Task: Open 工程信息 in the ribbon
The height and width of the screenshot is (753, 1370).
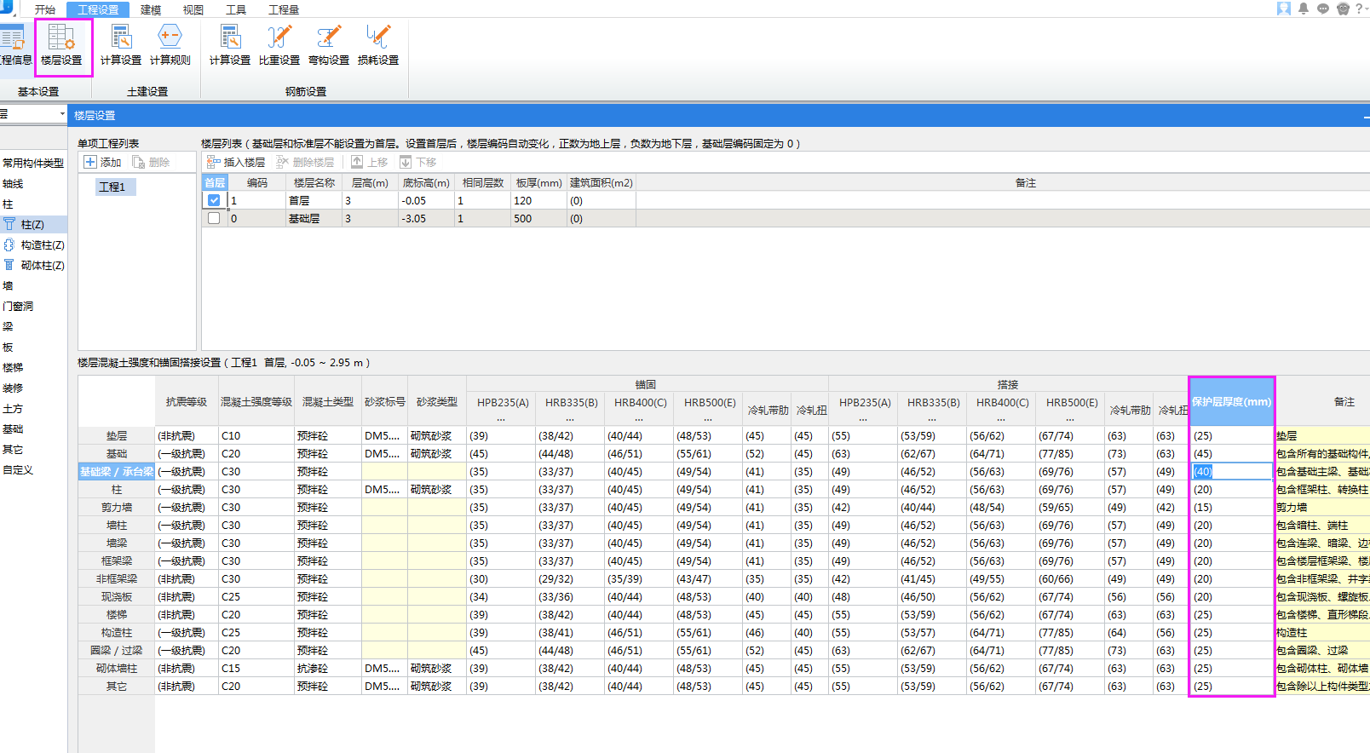Action: (x=14, y=46)
